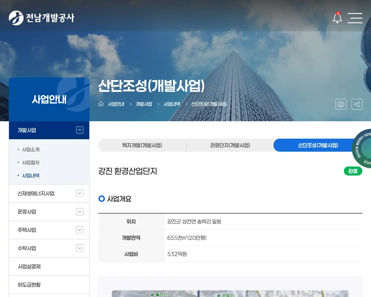The height and width of the screenshot is (297, 371).
Task: Go to home via breadcrumb house icon
Action: [x=101, y=104]
